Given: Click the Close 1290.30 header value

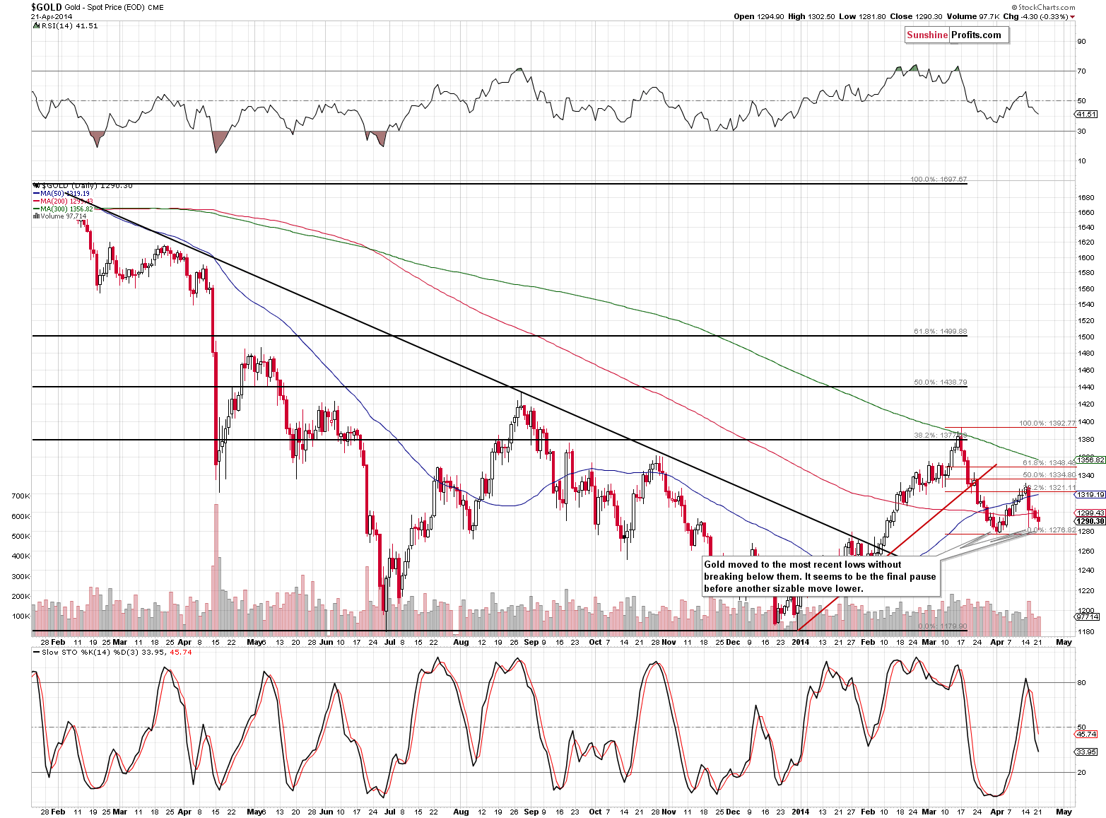Looking at the screenshot, I should click(x=915, y=17).
